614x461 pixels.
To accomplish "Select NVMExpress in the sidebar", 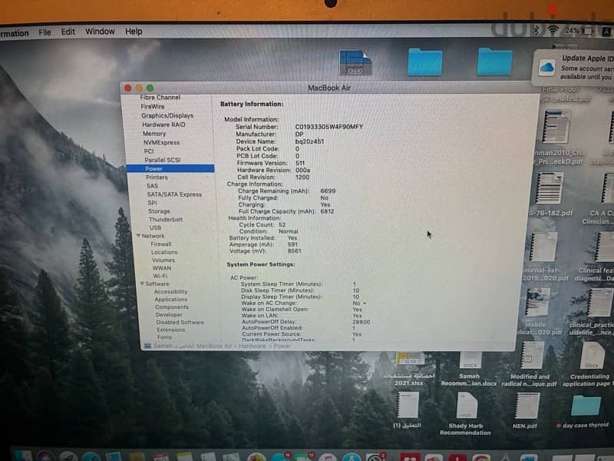I will coord(161,143).
